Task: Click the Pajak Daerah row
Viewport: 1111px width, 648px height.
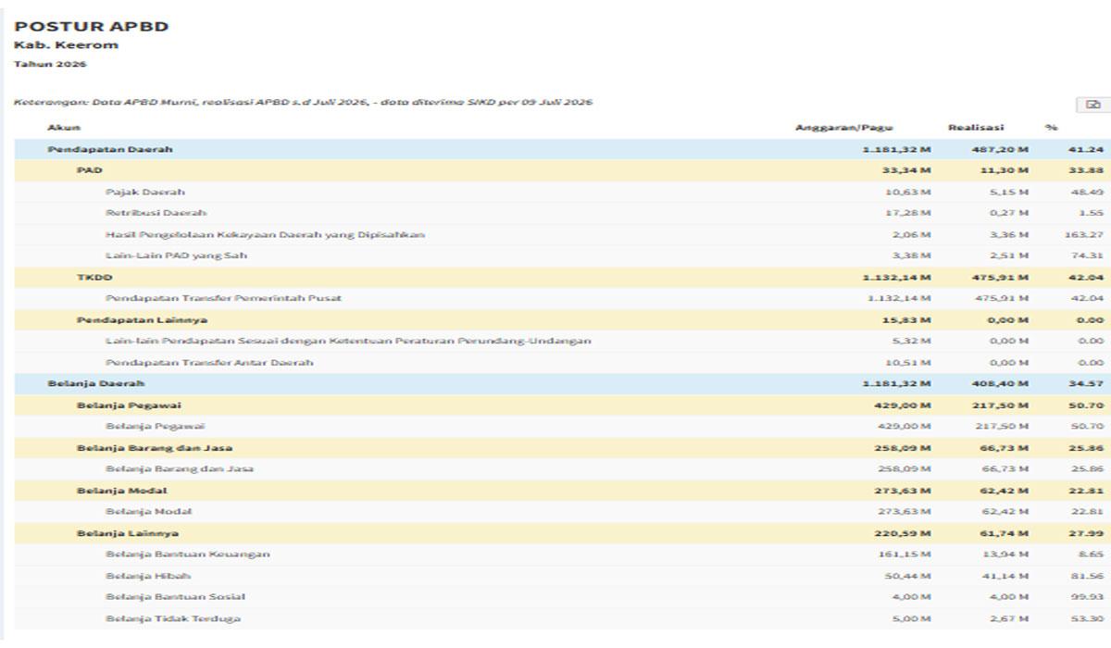Action: (x=562, y=192)
